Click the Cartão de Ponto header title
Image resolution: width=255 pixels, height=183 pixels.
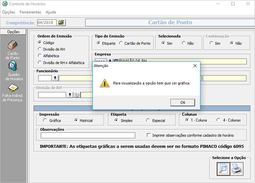pos(170,22)
